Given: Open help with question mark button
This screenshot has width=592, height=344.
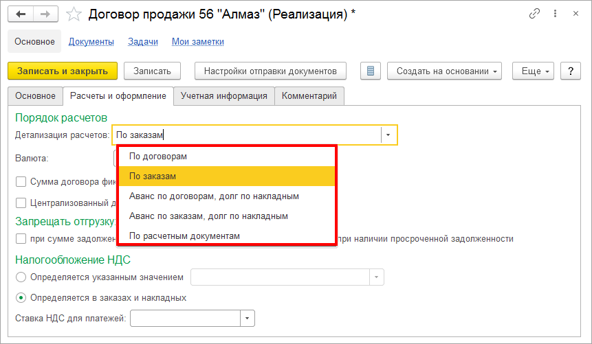Looking at the screenshot, I should (570, 71).
